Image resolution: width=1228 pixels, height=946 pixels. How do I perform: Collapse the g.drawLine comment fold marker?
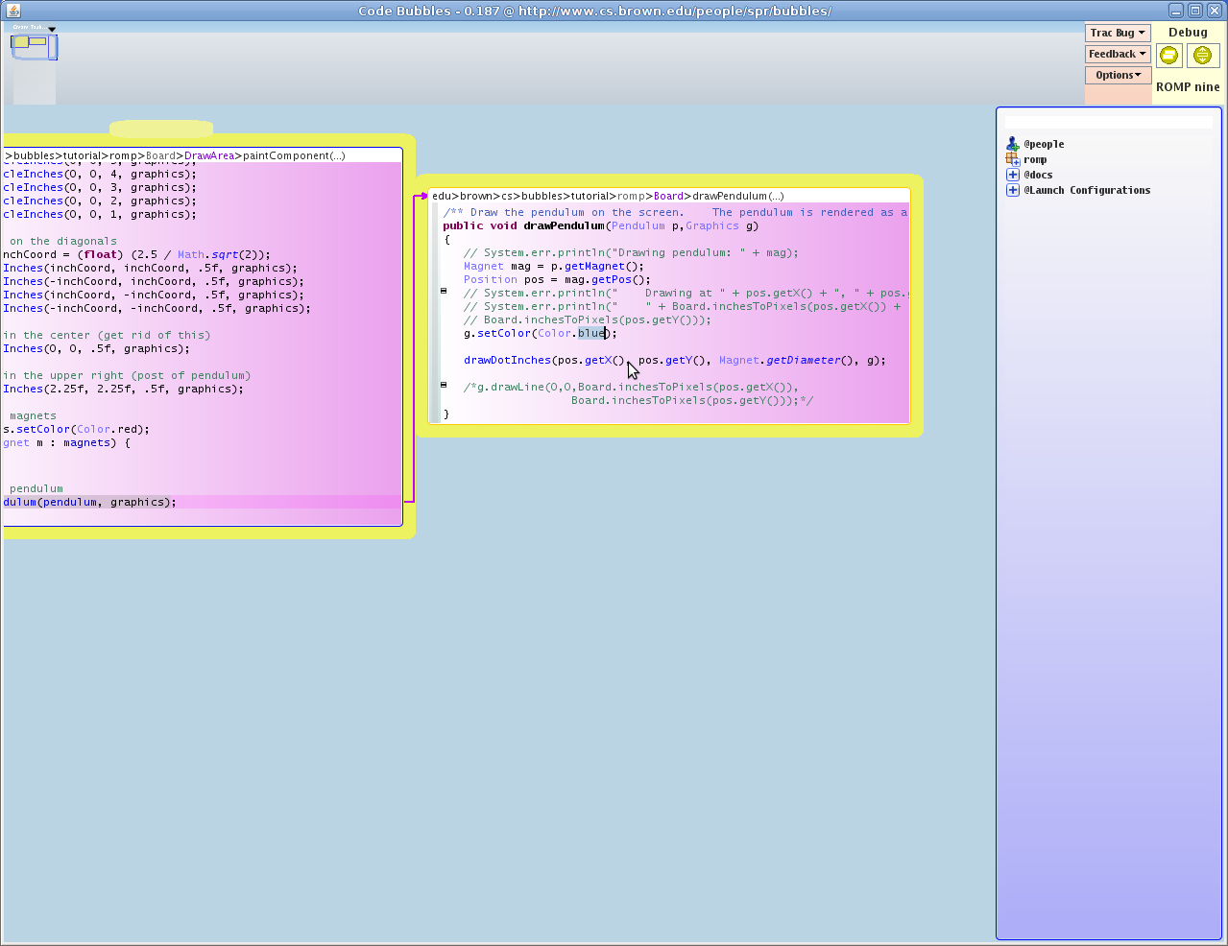tap(444, 385)
